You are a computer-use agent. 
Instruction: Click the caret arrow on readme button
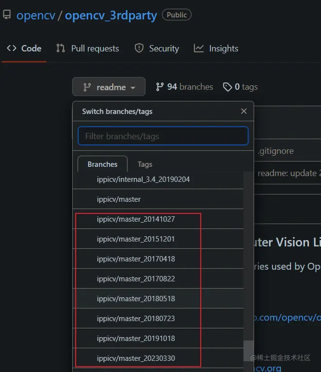(133, 88)
